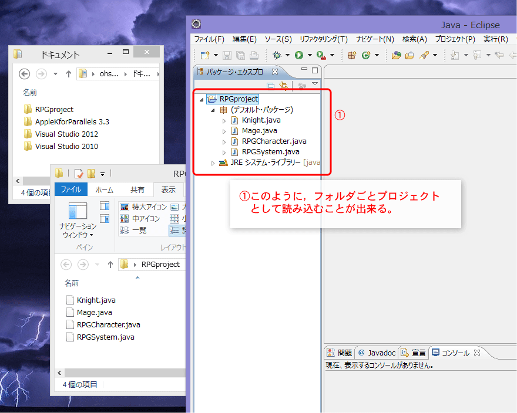
Task: Open the New Java Class dropdown arrow
Action: coord(377,55)
